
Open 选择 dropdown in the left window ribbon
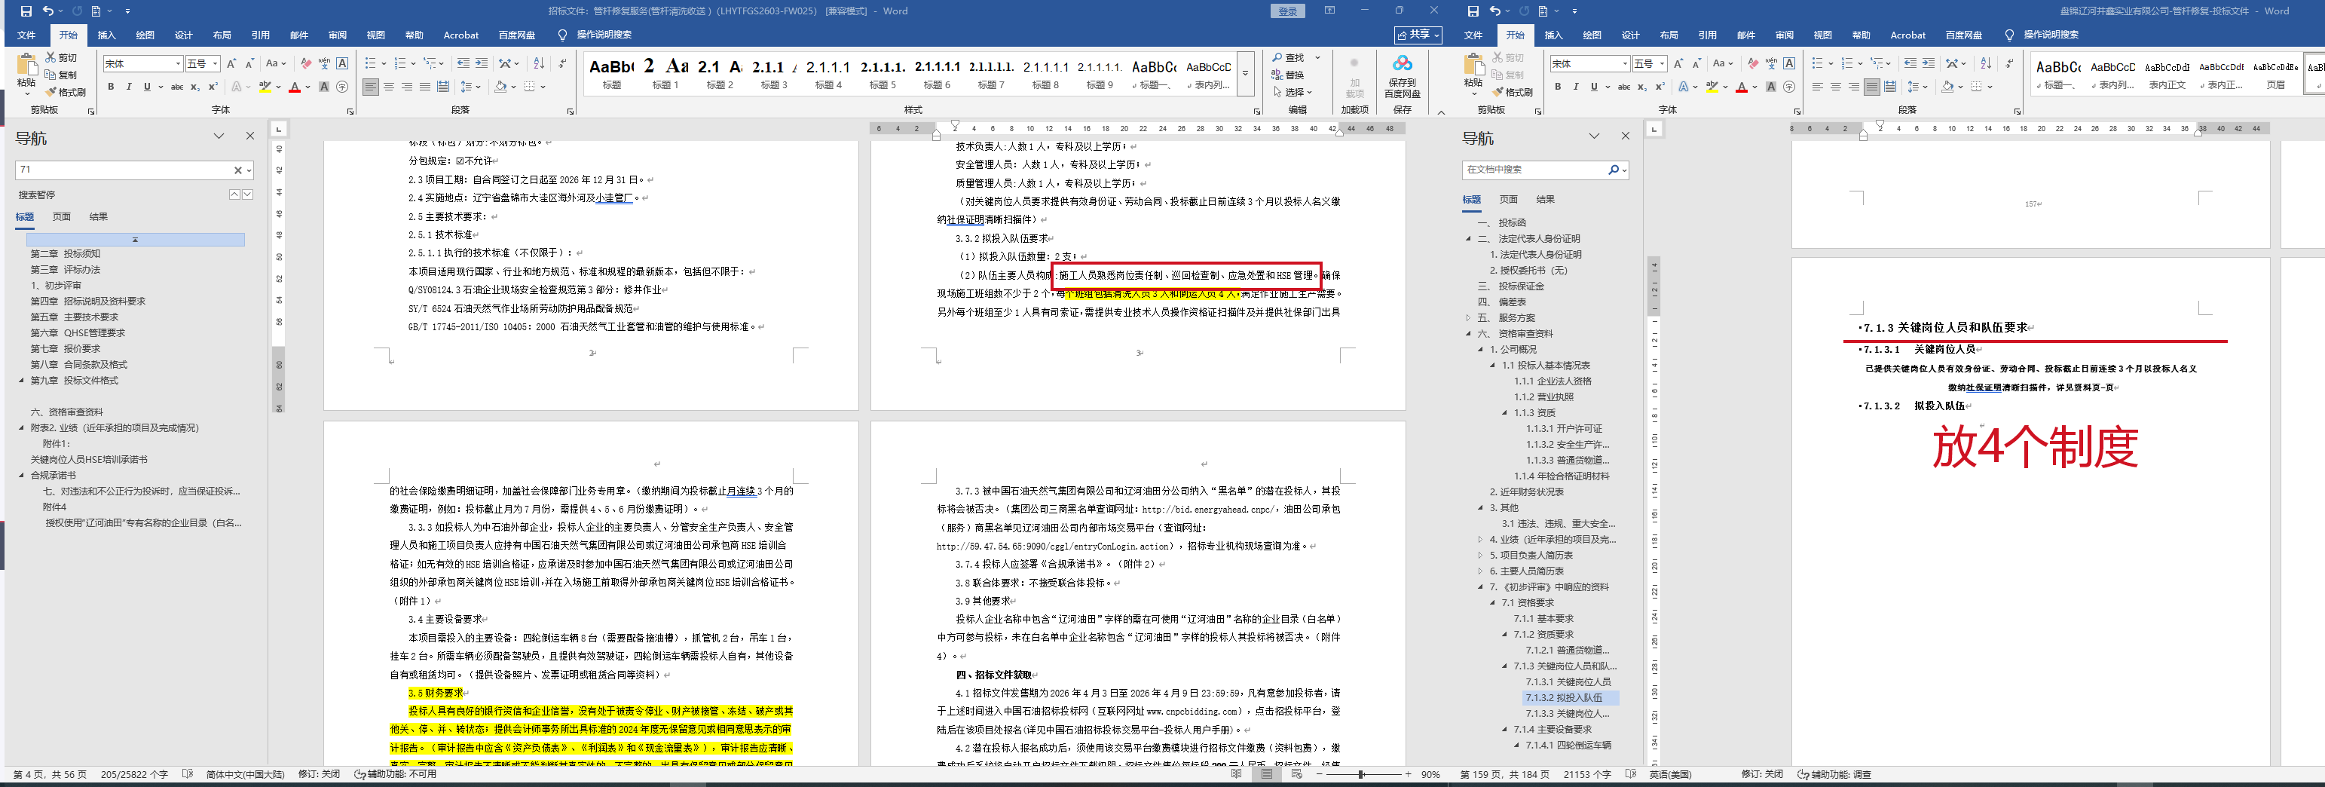pos(1293,92)
